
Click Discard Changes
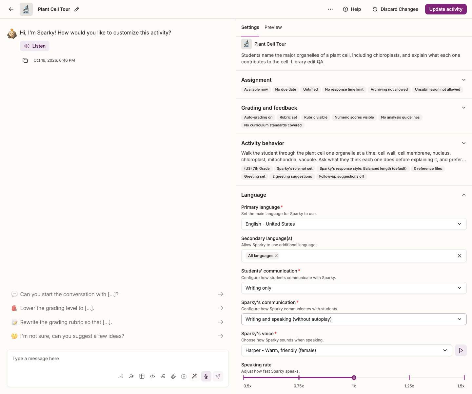[x=395, y=9]
